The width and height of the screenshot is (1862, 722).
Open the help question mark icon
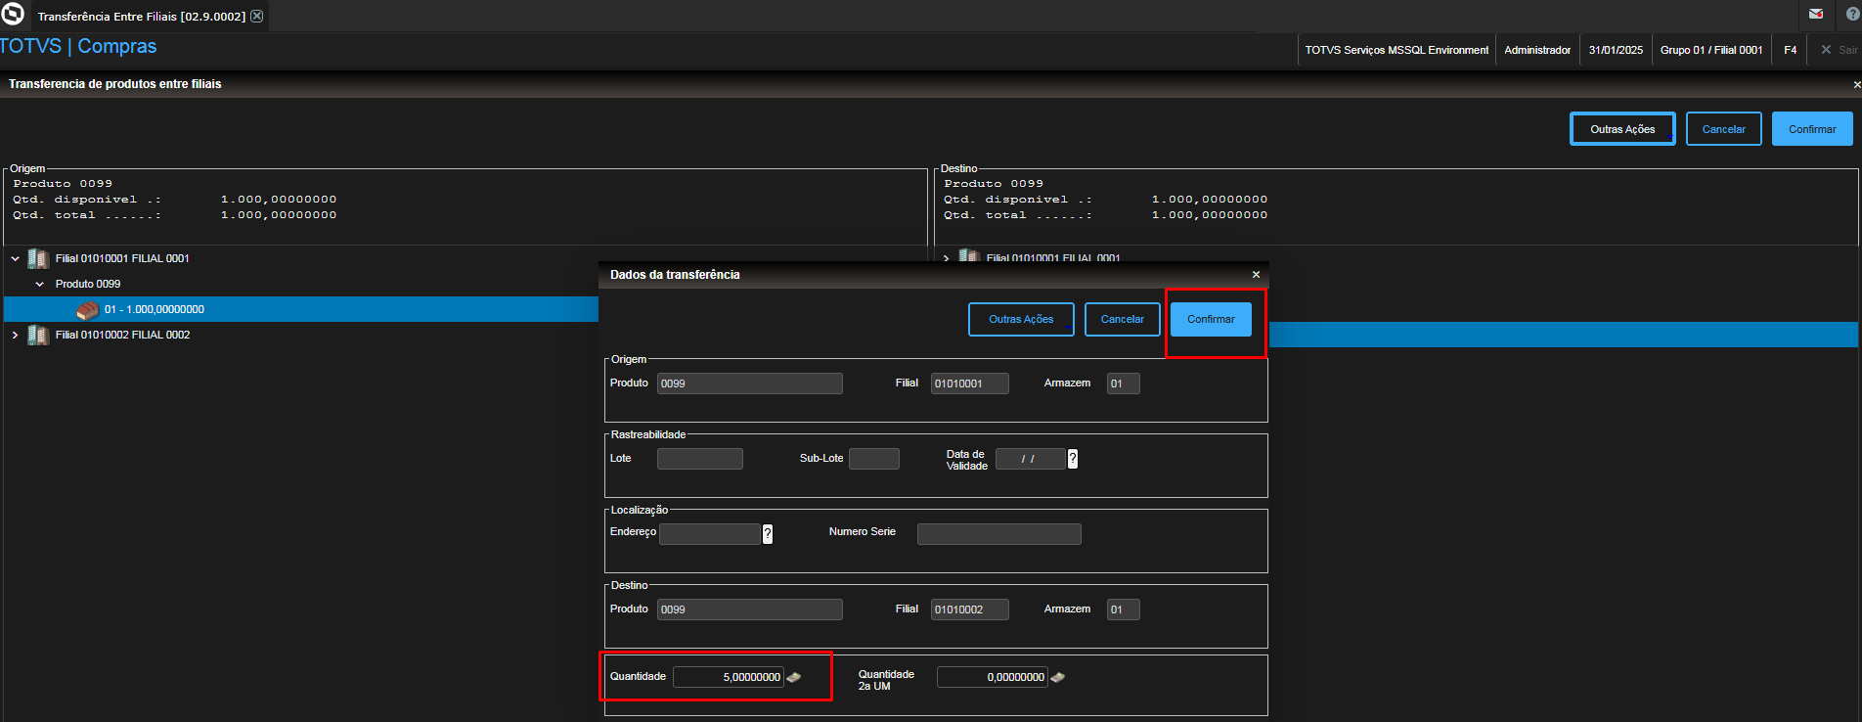point(1852,15)
